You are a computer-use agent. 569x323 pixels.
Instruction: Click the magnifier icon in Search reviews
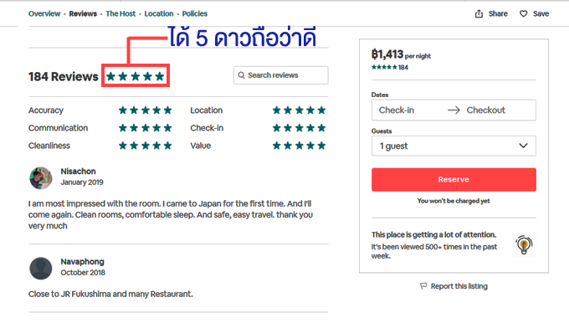241,75
